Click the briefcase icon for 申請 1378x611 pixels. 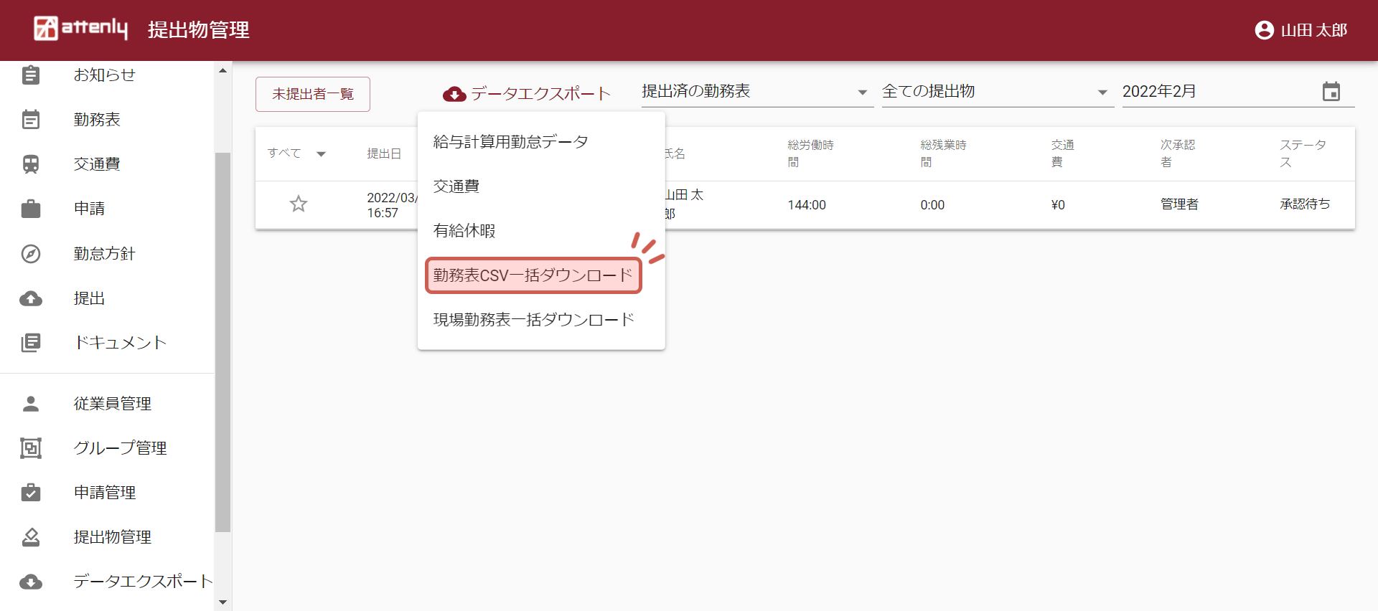pyautogui.click(x=31, y=209)
